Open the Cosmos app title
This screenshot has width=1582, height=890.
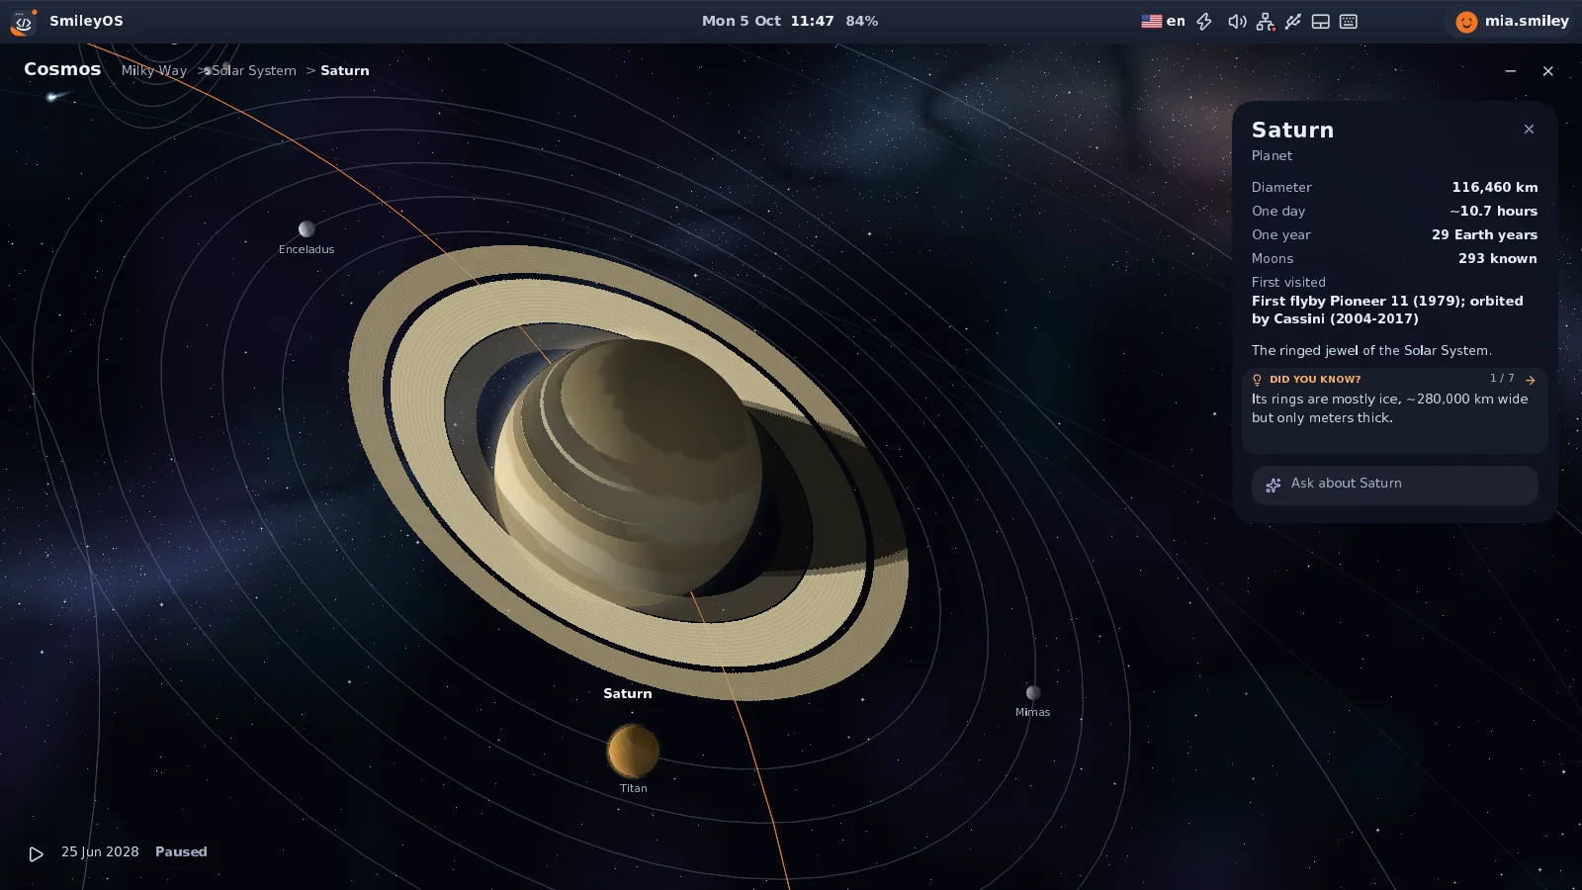(x=62, y=69)
